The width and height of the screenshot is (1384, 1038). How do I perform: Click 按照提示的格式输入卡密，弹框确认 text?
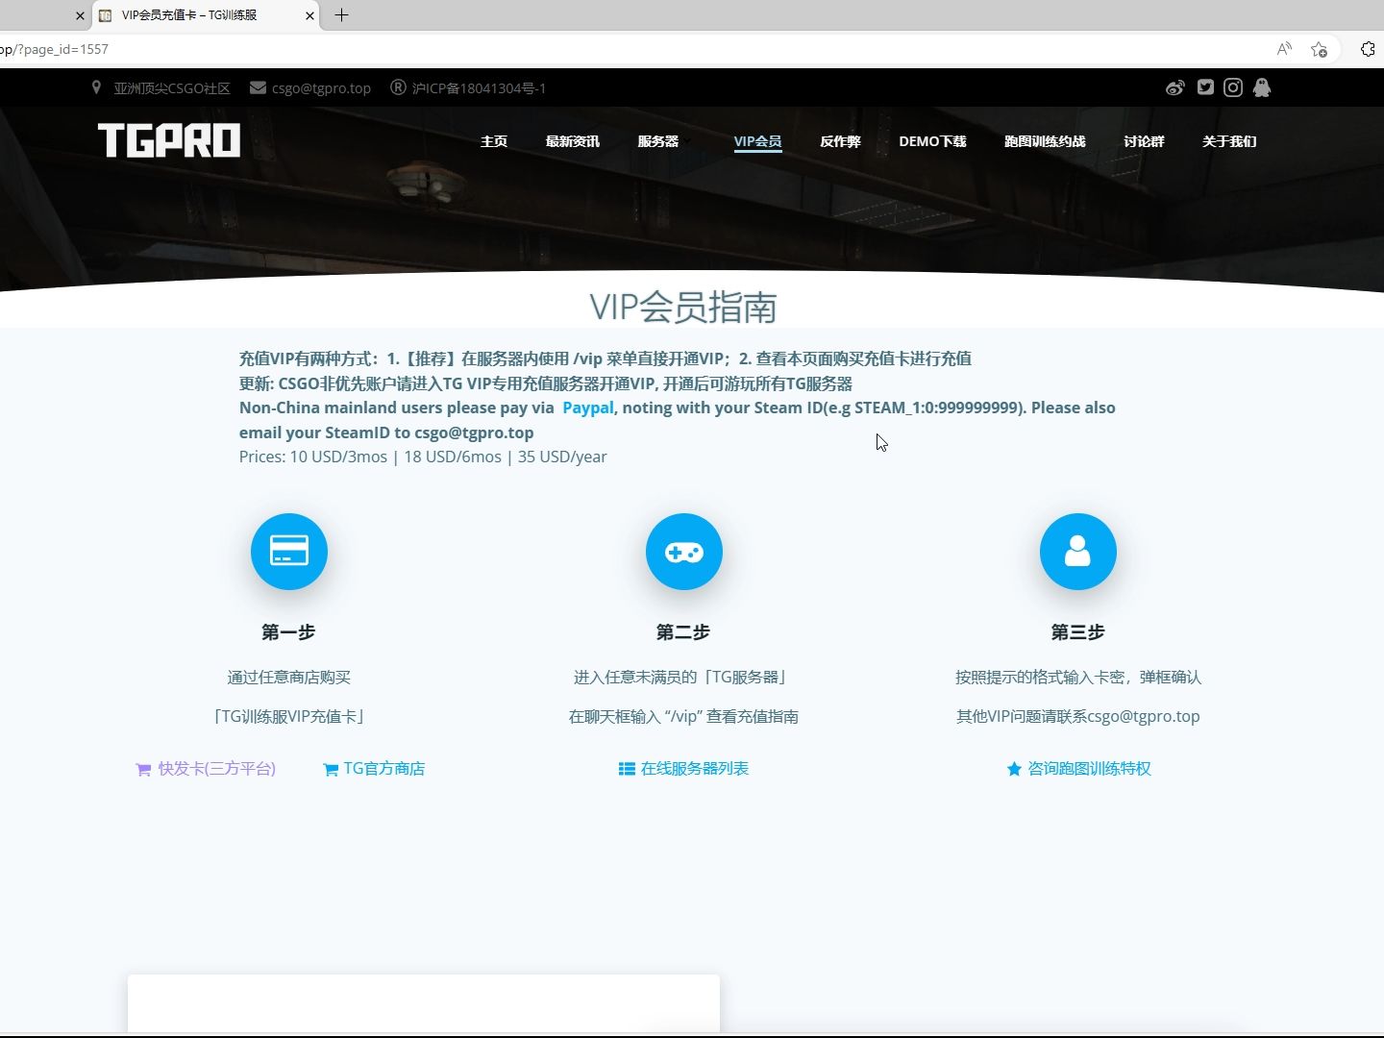(1078, 678)
